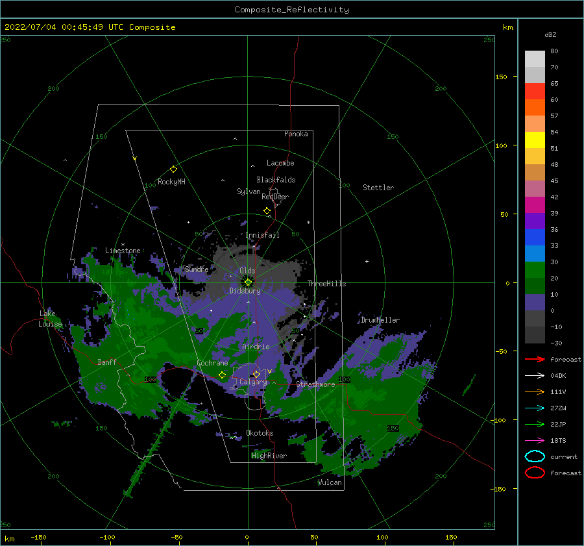Click the Innisfail town label
This screenshot has height=546, width=584.
click(262, 235)
